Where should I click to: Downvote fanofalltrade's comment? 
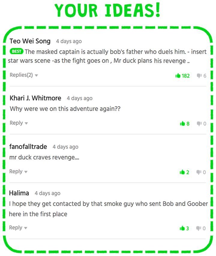199,172
